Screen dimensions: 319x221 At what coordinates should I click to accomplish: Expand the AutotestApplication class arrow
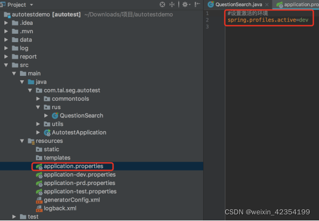click(38, 132)
